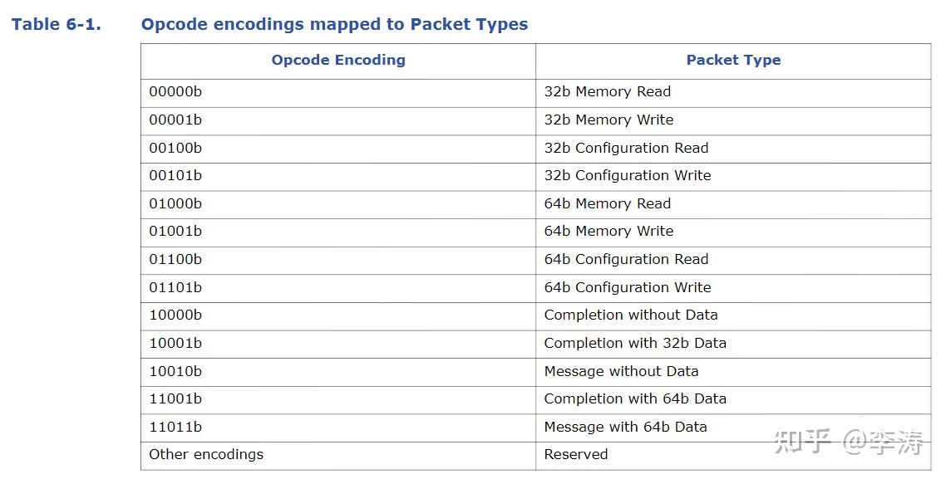Image resolution: width=946 pixels, height=479 pixels.
Task: Click the Reserved packet type cell
Action: 576,455
